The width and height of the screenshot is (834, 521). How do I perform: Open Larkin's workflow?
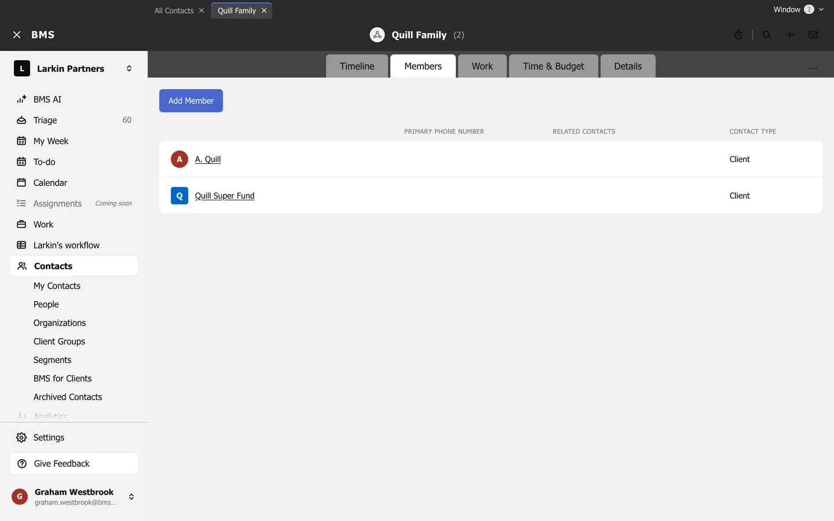pos(74,245)
